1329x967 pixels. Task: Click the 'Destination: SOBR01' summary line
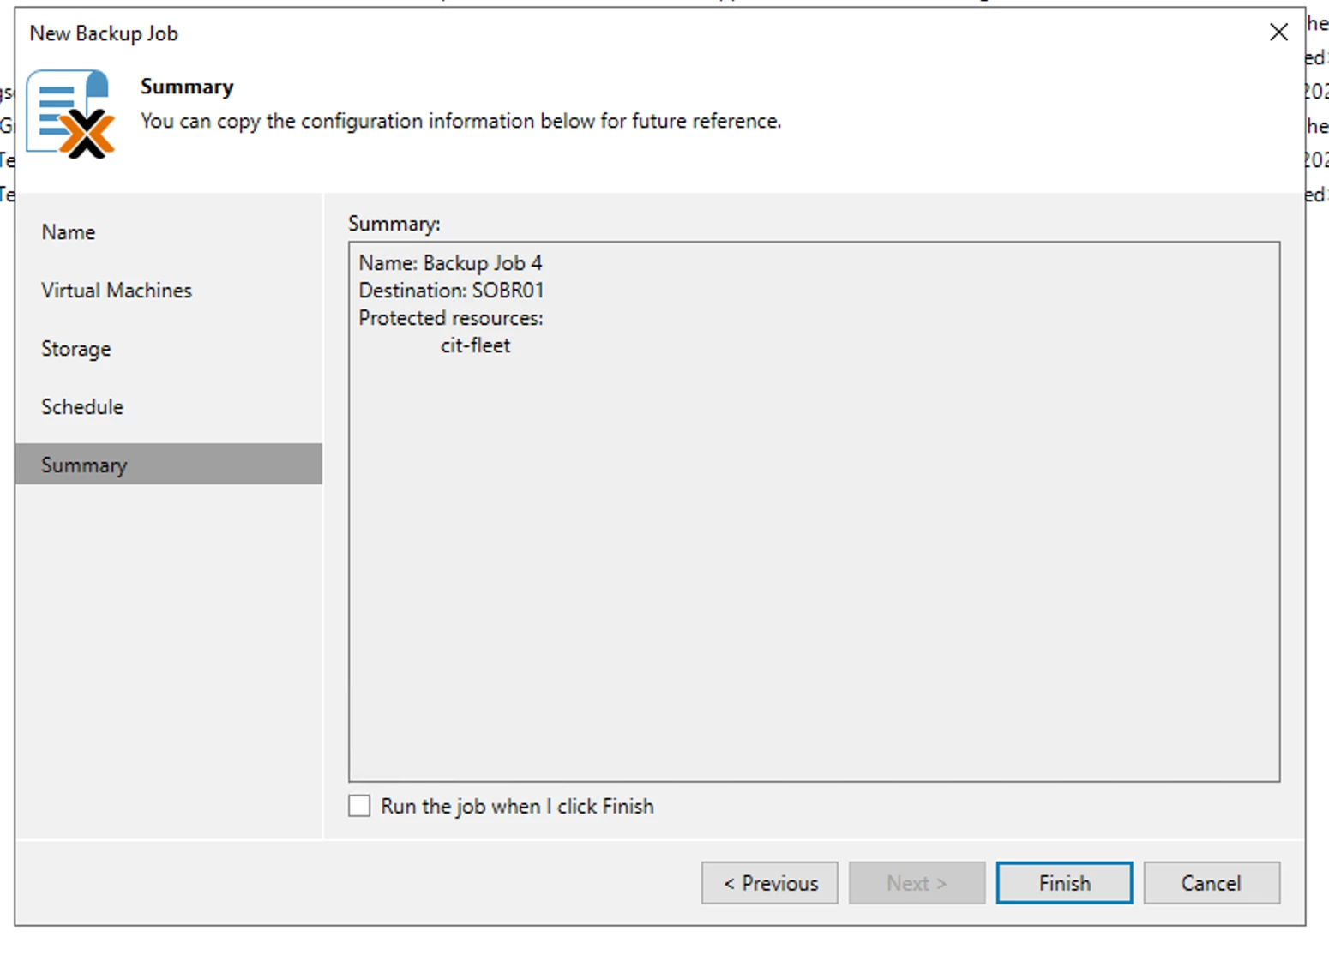point(451,291)
